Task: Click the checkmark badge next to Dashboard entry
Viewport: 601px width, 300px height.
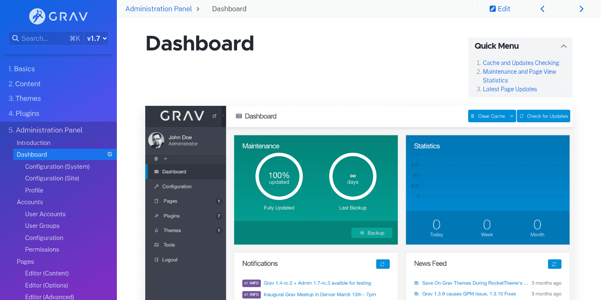Action: (110, 154)
